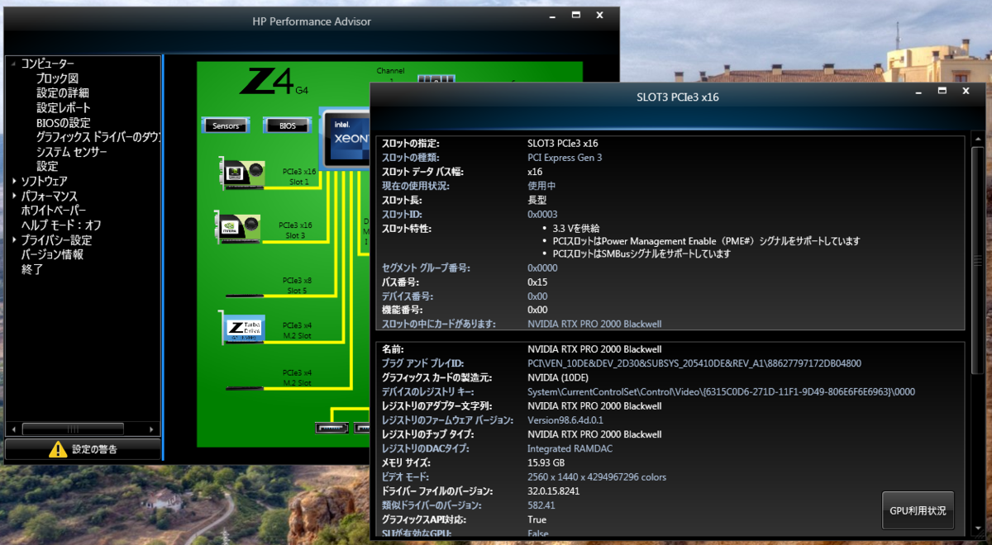The width and height of the screenshot is (992, 545).
Task: Open BIOSの設定 in the sidebar
Action: 63,123
